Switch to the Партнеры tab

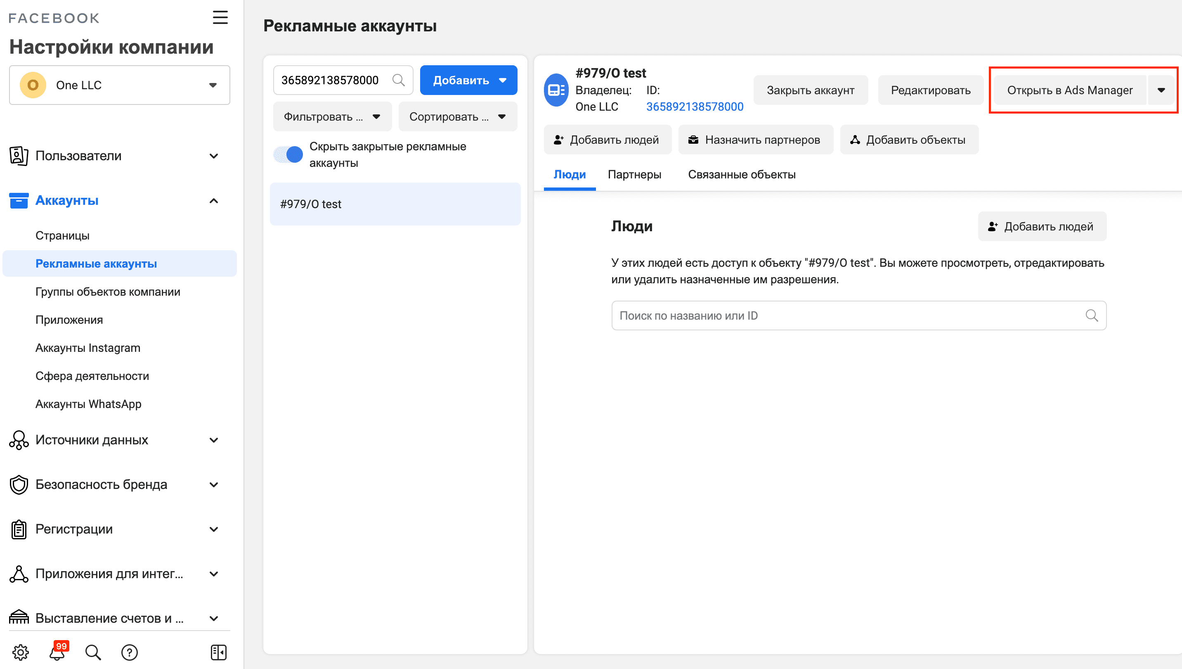click(634, 175)
